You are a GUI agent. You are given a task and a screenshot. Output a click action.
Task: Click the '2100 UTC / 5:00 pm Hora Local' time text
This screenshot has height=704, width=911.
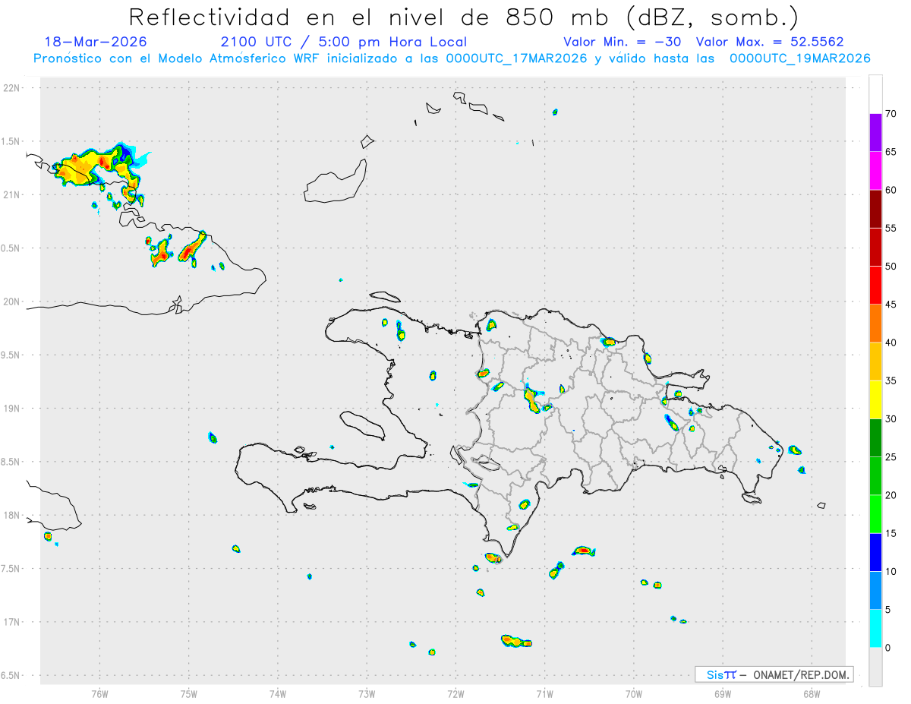coord(344,42)
